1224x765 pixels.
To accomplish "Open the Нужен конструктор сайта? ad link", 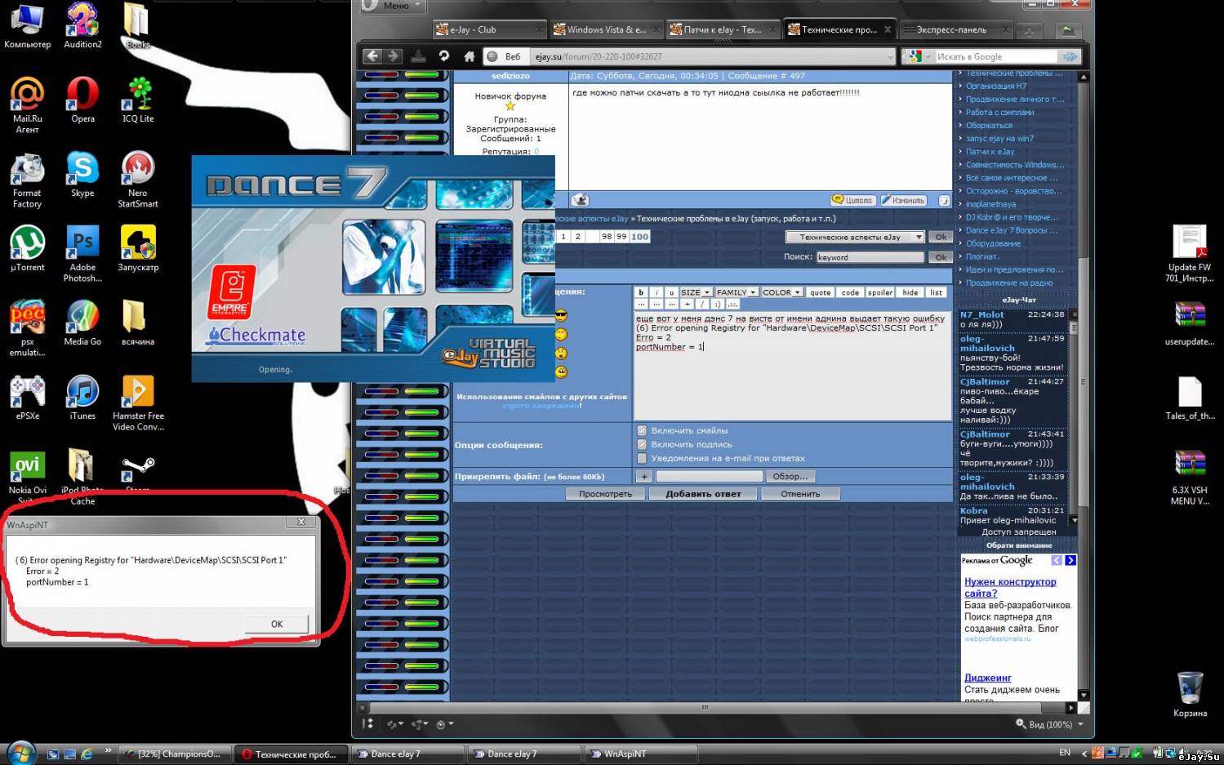I will (1010, 588).
